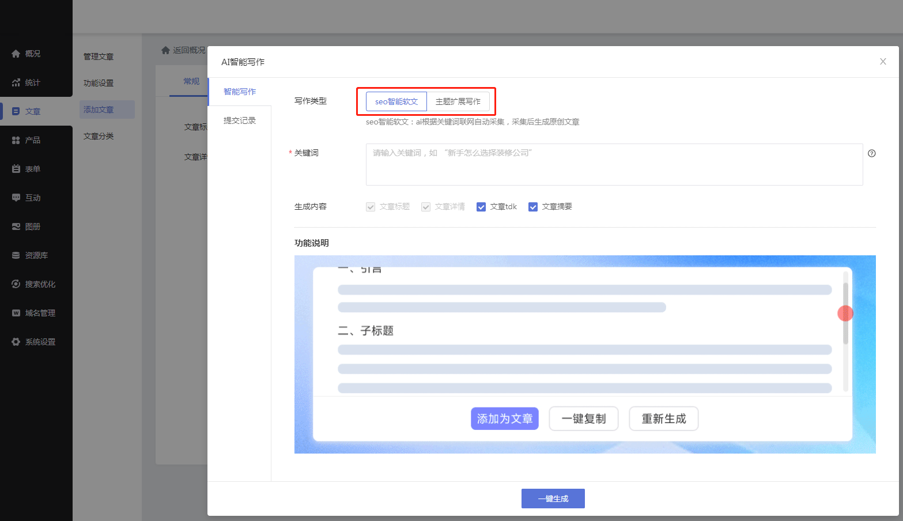Click the 统计 chart icon in sidebar
This screenshot has height=521, width=903.
[x=16, y=82]
